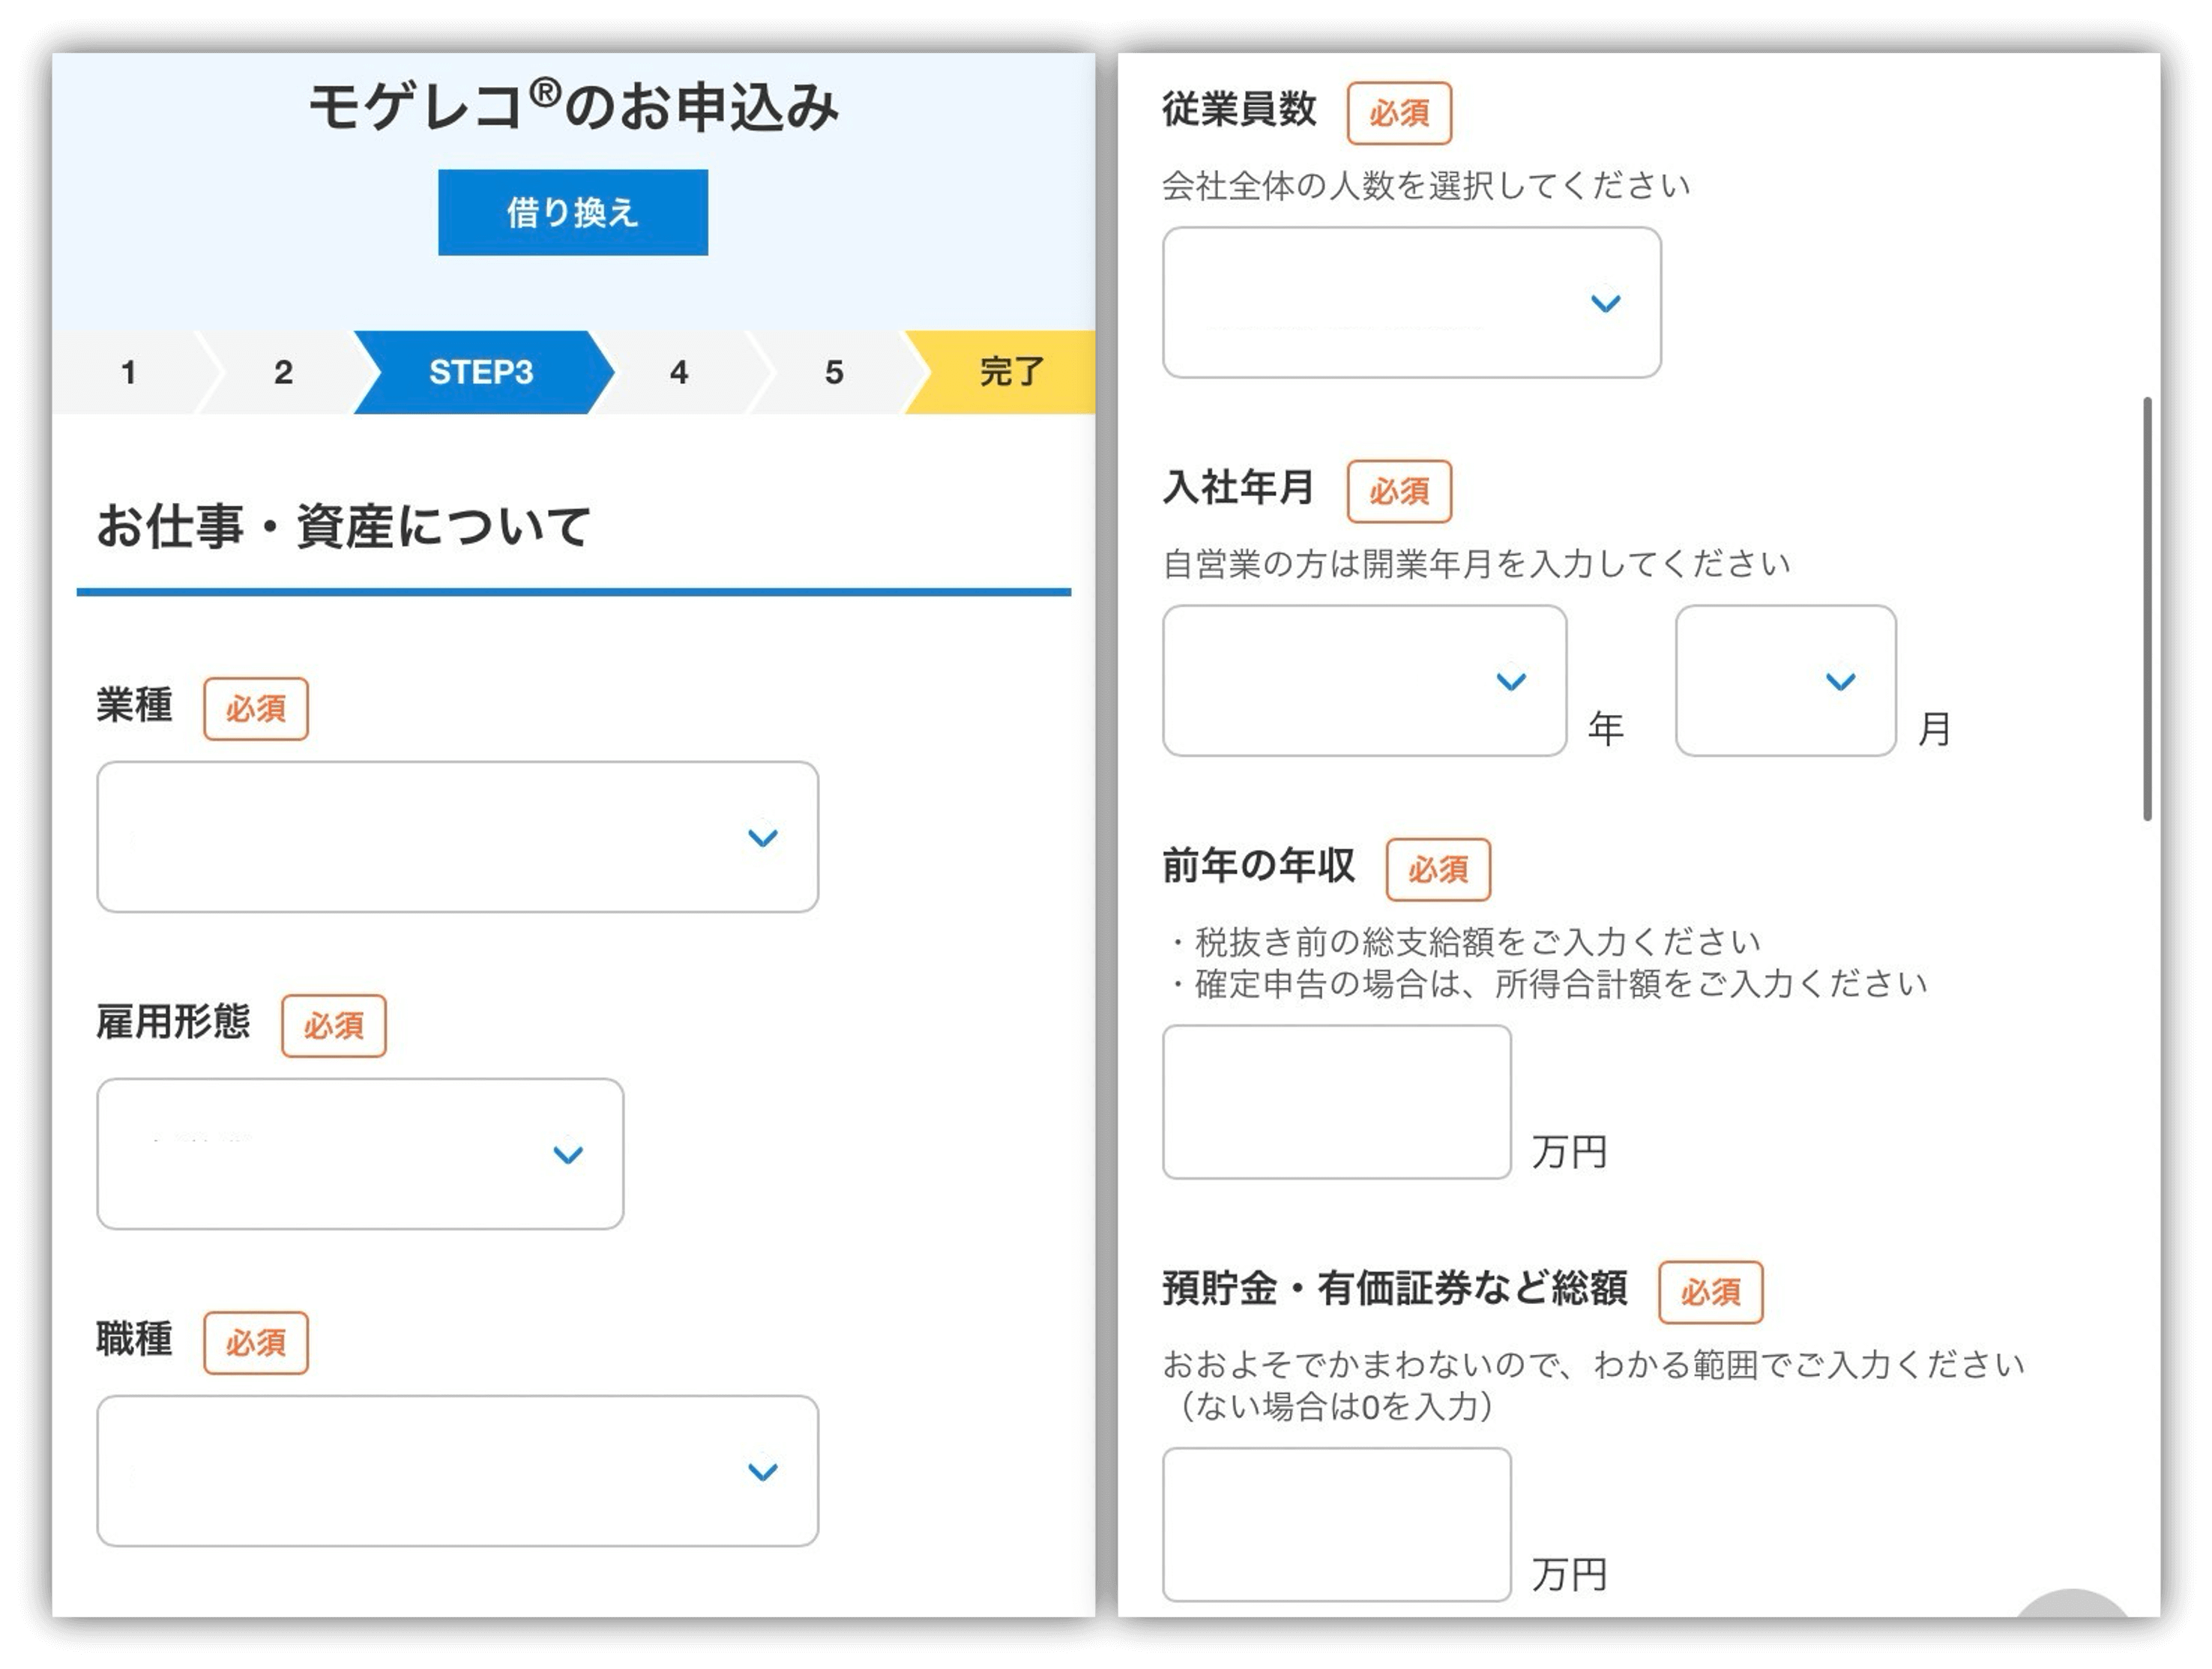Click the 必須 badge beside 職種
2212x1669 pixels.
point(256,1343)
